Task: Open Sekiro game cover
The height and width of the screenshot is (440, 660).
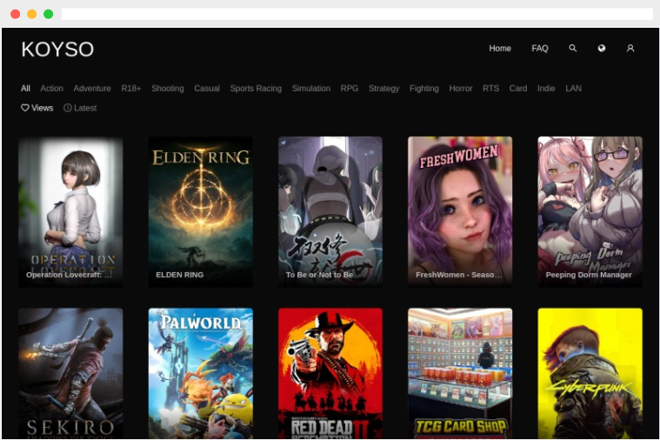Action: point(70,373)
